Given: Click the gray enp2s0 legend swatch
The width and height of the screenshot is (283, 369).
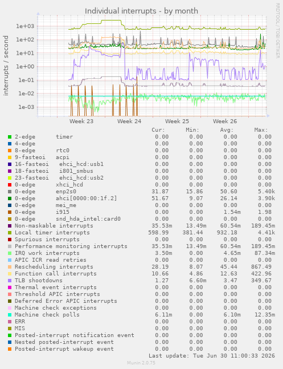Looking at the screenshot, I should tap(10, 192).
